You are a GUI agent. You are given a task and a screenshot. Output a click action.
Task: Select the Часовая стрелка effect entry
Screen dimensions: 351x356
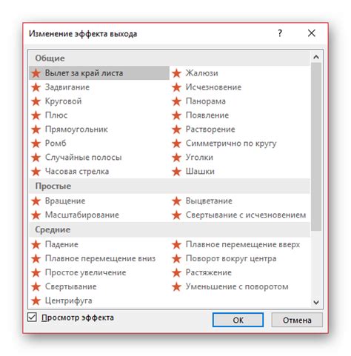[99, 172]
